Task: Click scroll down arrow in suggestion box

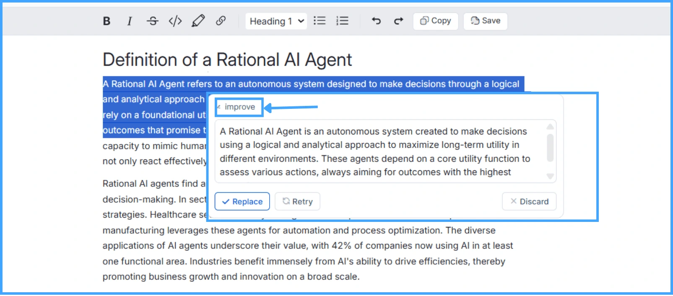Action: pos(550,176)
